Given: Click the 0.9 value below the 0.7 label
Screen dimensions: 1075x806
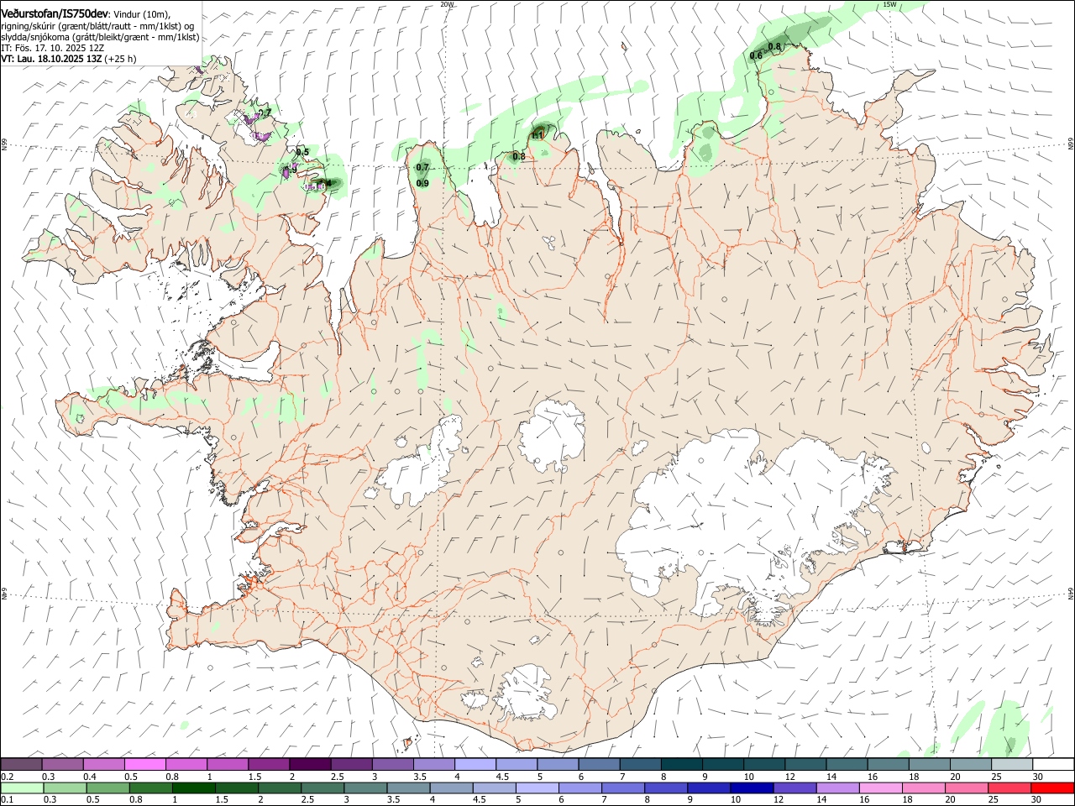Looking at the screenshot, I should coord(422,183).
